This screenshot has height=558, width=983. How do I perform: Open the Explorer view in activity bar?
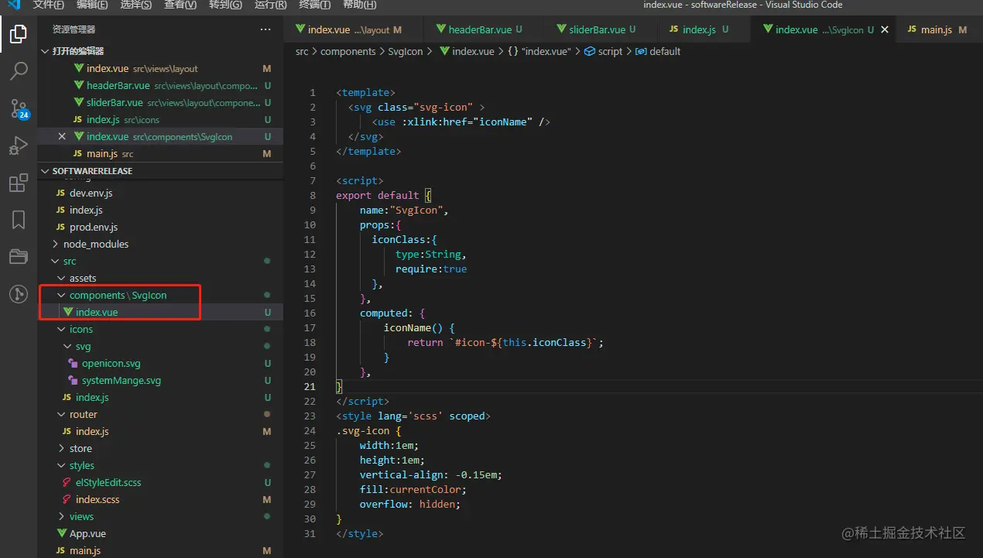pyautogui.click(x=19, y=35)
